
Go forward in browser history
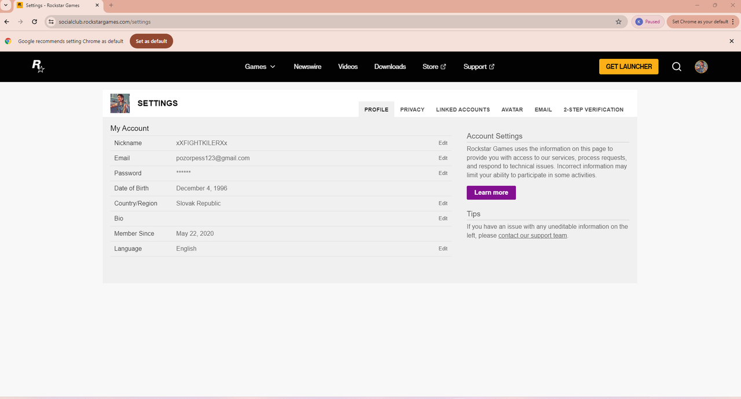(x=21, y=21)
